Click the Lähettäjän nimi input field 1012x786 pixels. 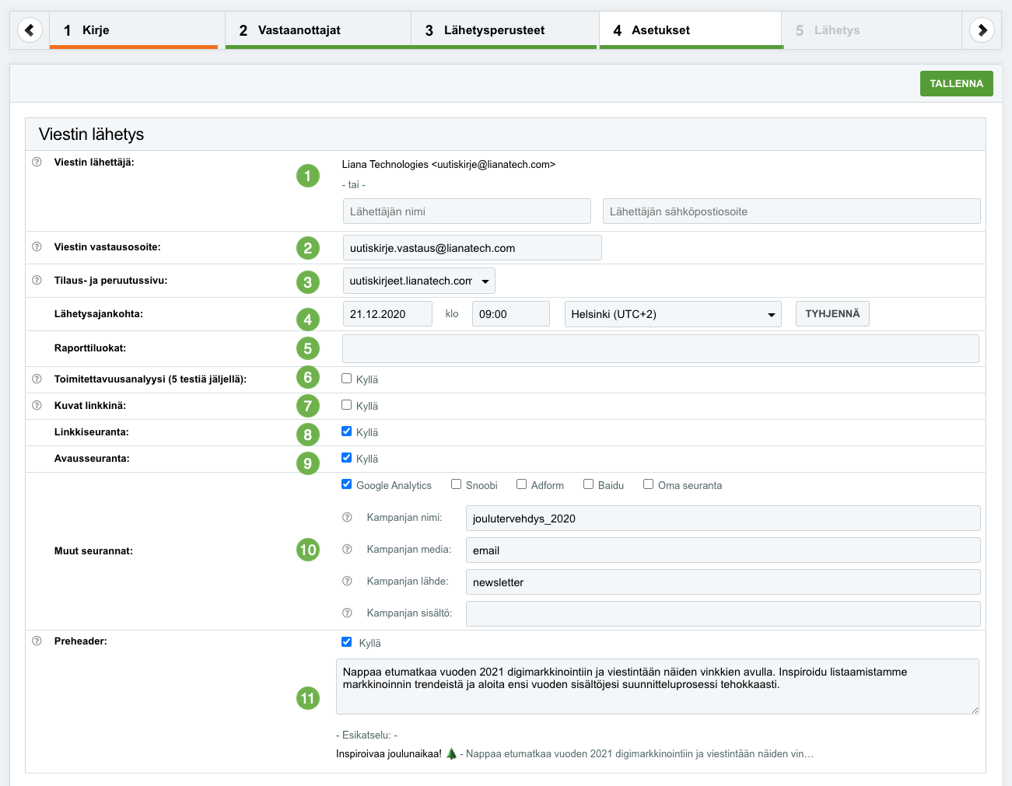[x=467, y=211]
